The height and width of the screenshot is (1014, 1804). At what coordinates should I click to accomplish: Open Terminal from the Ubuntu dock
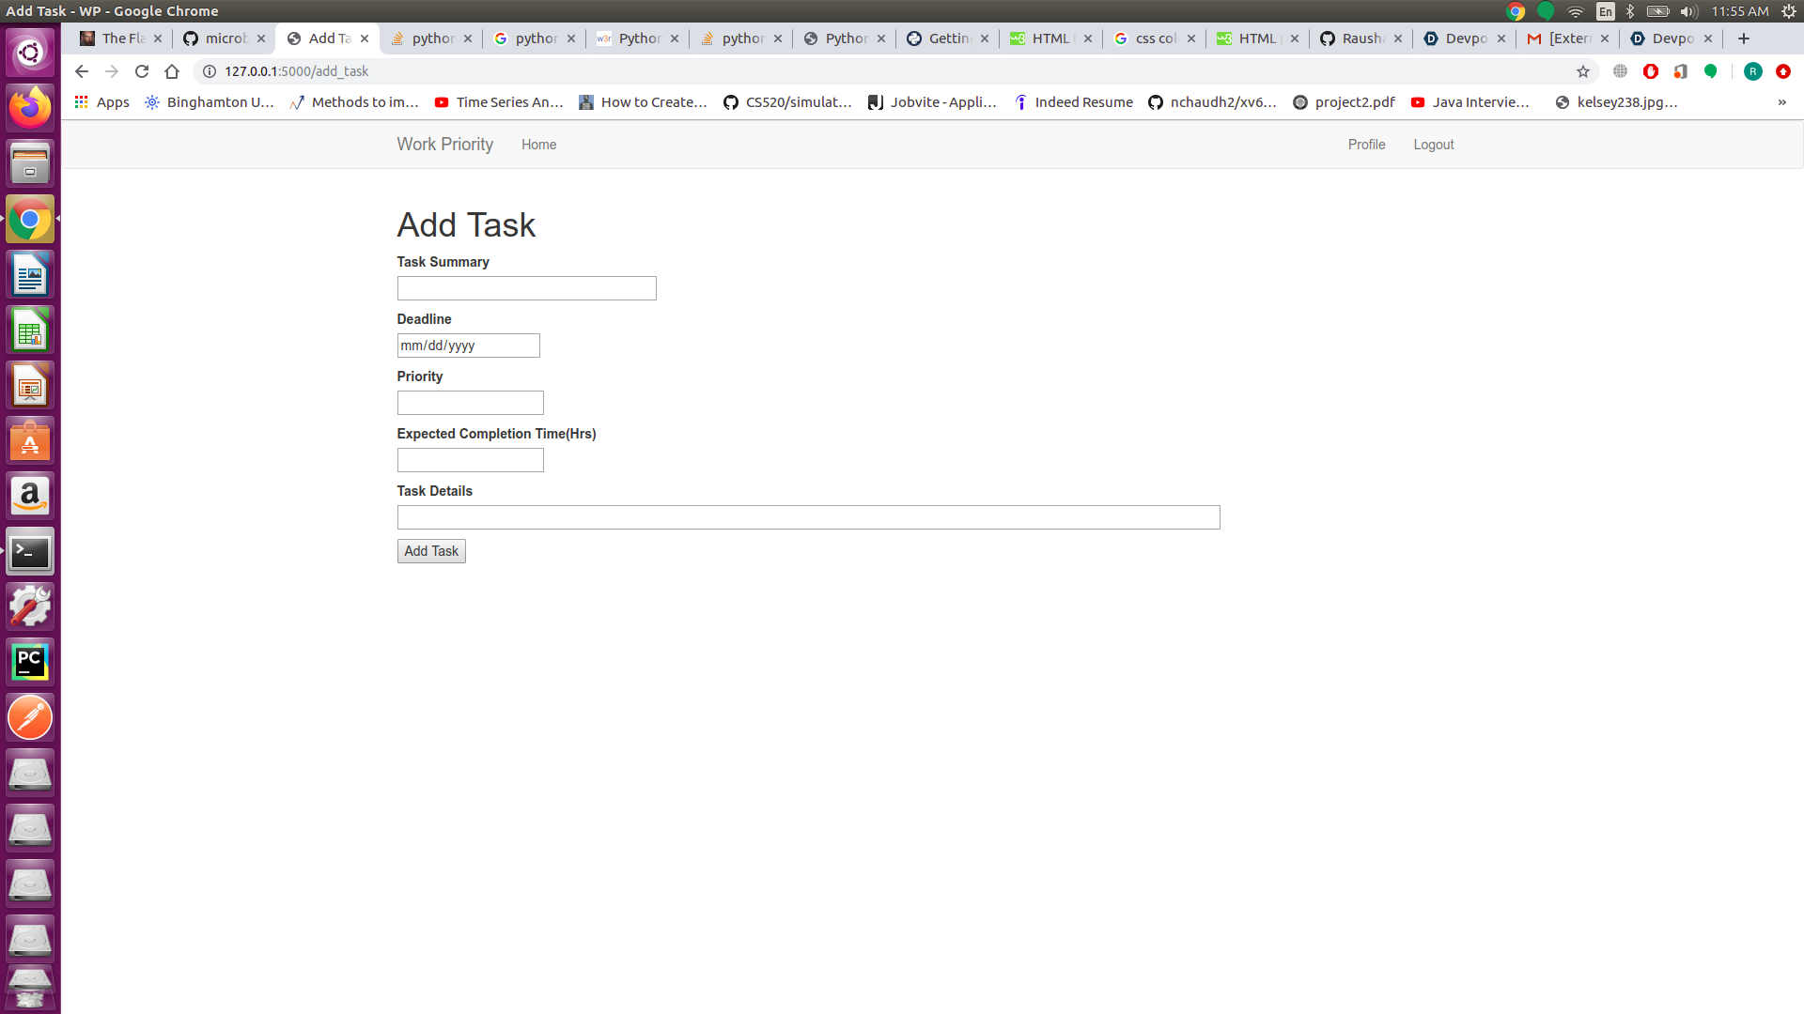[x=30, y=552]
